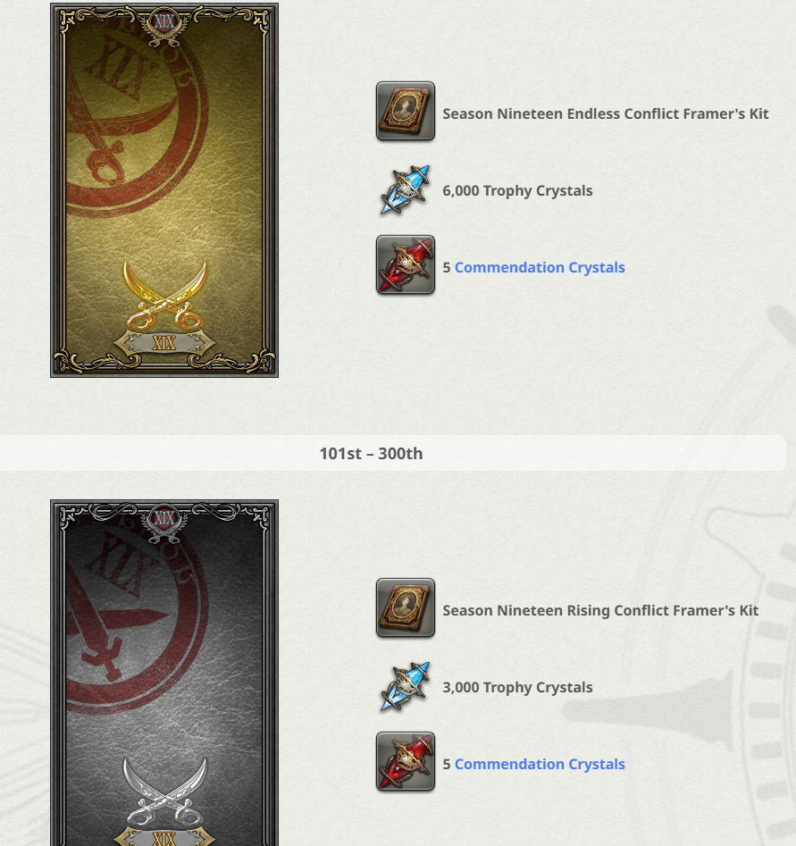The width and height of the screenshot is (796, 846).
Task: Click the silver crossed swords emblem on card
Action: click(x=164, y=792)
